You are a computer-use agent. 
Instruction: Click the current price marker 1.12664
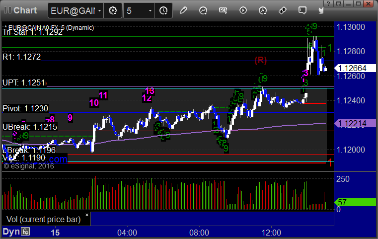click(355, 68)
